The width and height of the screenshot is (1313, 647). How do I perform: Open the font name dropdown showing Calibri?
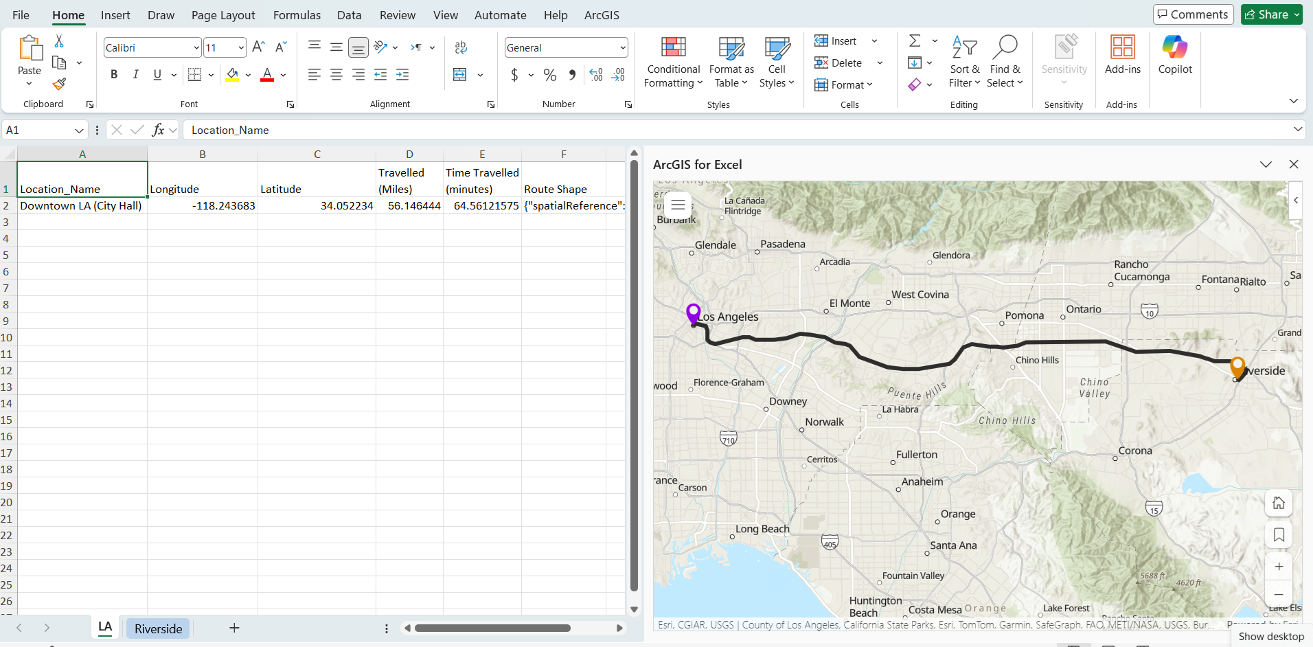(196, 47)
